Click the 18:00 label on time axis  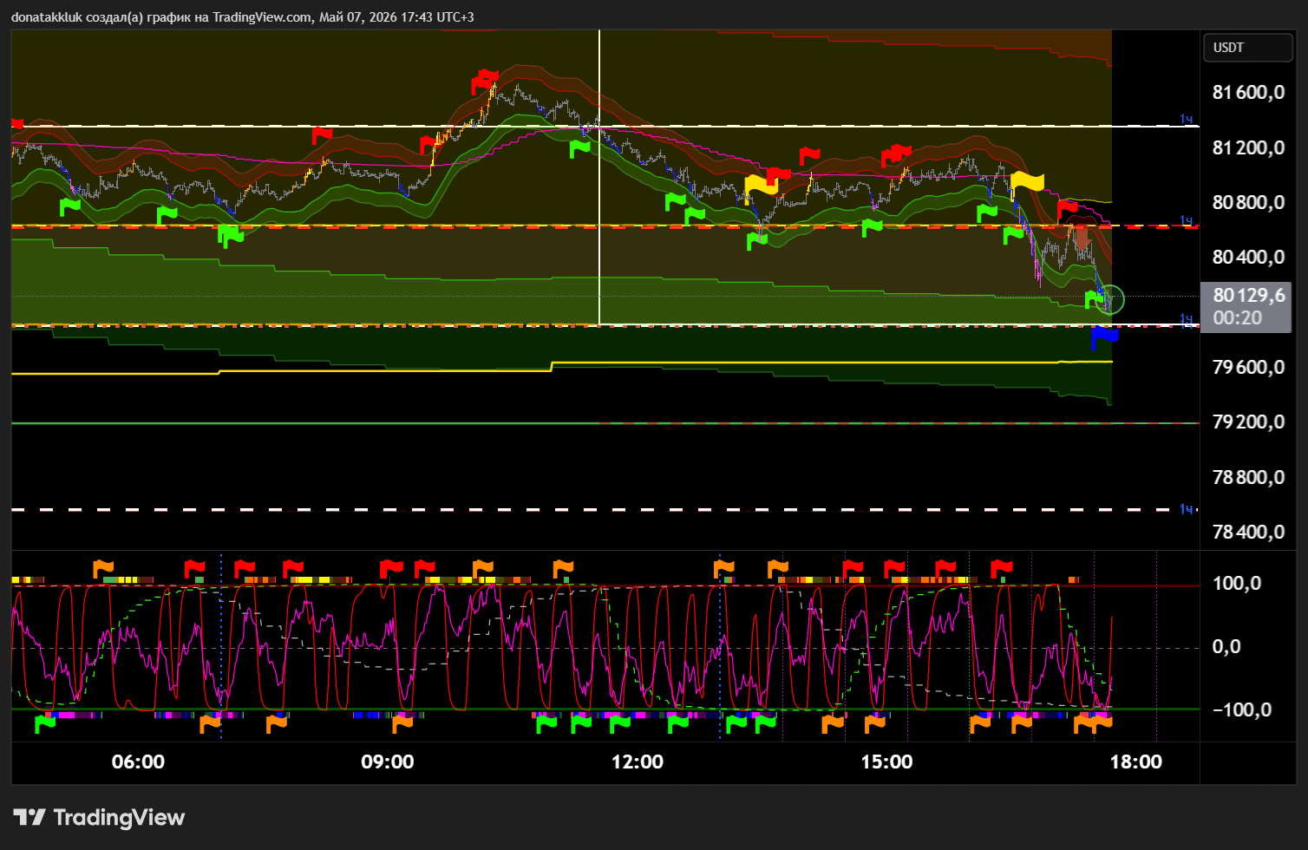coord(1135,762)
